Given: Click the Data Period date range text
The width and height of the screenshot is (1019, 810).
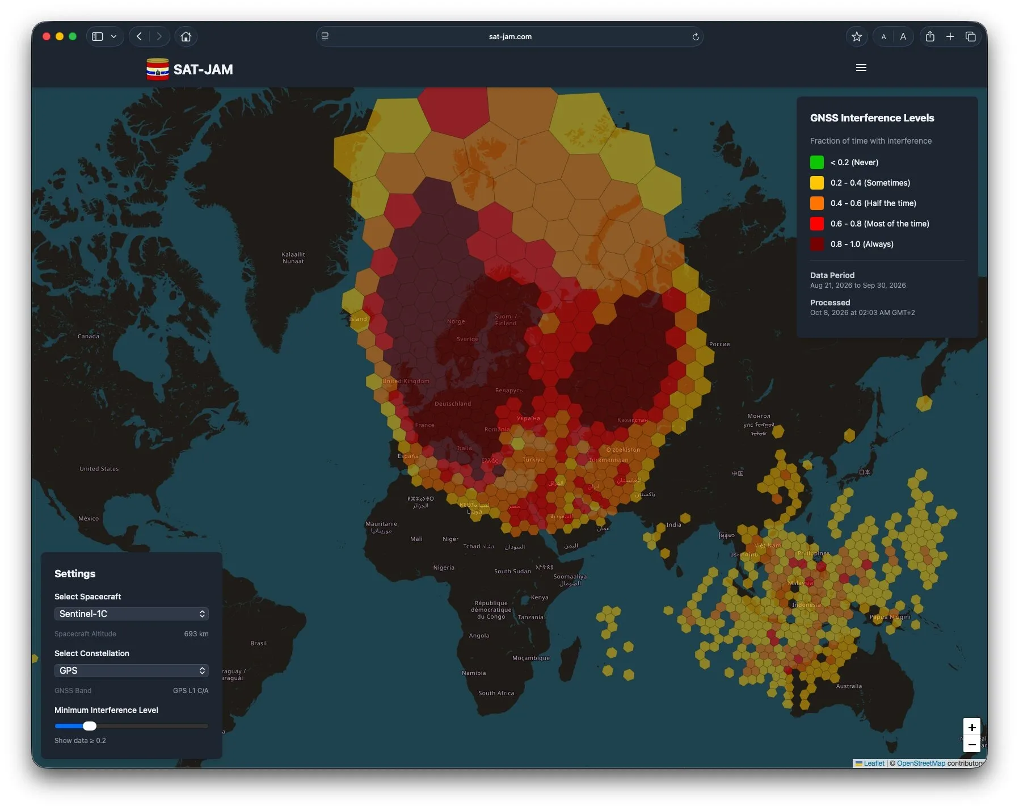Looking at the screenshot, I should pyautogui.click(x=858, y=286).
